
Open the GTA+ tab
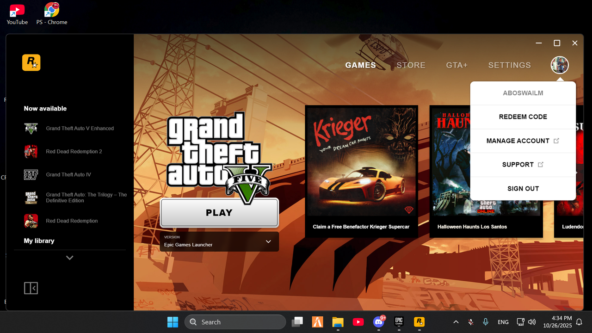coord(457,65)
